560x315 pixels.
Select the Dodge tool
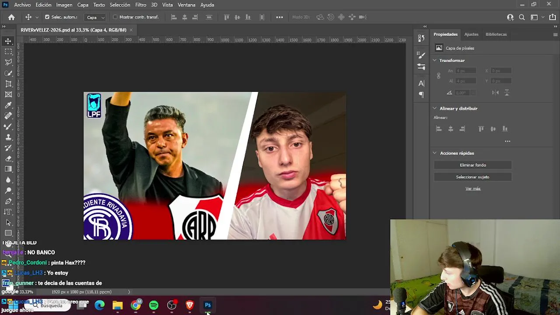[8, 190]
